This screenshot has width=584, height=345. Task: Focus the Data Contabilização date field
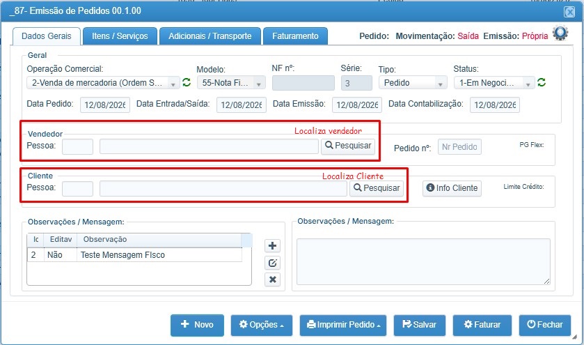click(495, 105)
